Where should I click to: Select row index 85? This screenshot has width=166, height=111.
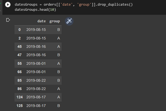click(x=20, y=80)
